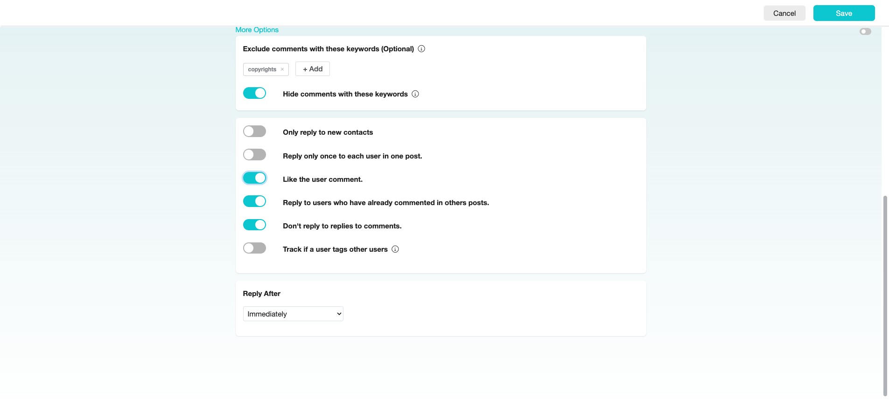This screenshot has height=413, width=889.
Task: Open the Reply After dropdown
Action: pos(293,314)
